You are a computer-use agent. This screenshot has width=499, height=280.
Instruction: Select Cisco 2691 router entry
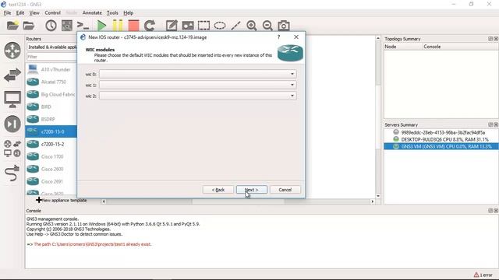point(51,181)
